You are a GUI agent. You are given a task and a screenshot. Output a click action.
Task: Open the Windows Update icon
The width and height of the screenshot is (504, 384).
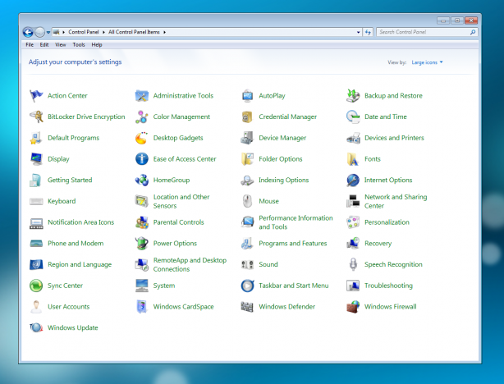click(36, 327)
